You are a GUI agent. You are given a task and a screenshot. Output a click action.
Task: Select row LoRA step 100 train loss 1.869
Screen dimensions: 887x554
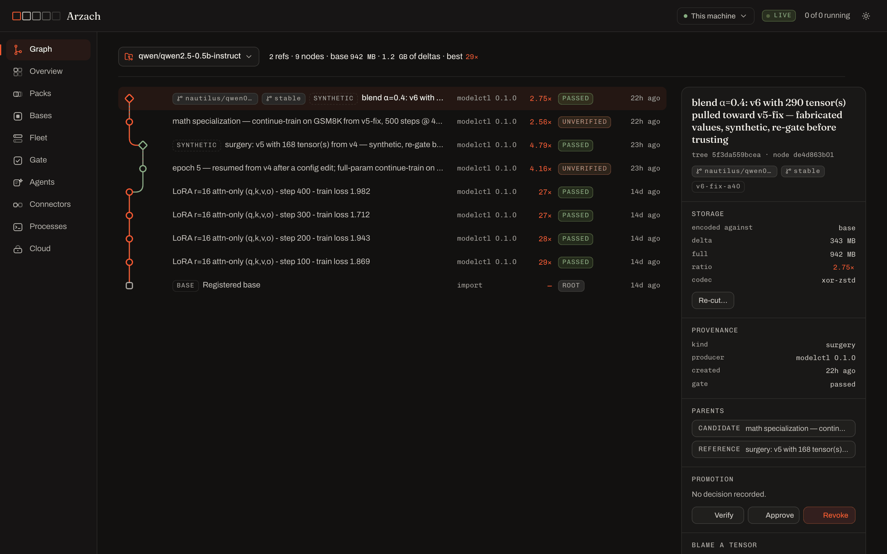click(392, 262)
